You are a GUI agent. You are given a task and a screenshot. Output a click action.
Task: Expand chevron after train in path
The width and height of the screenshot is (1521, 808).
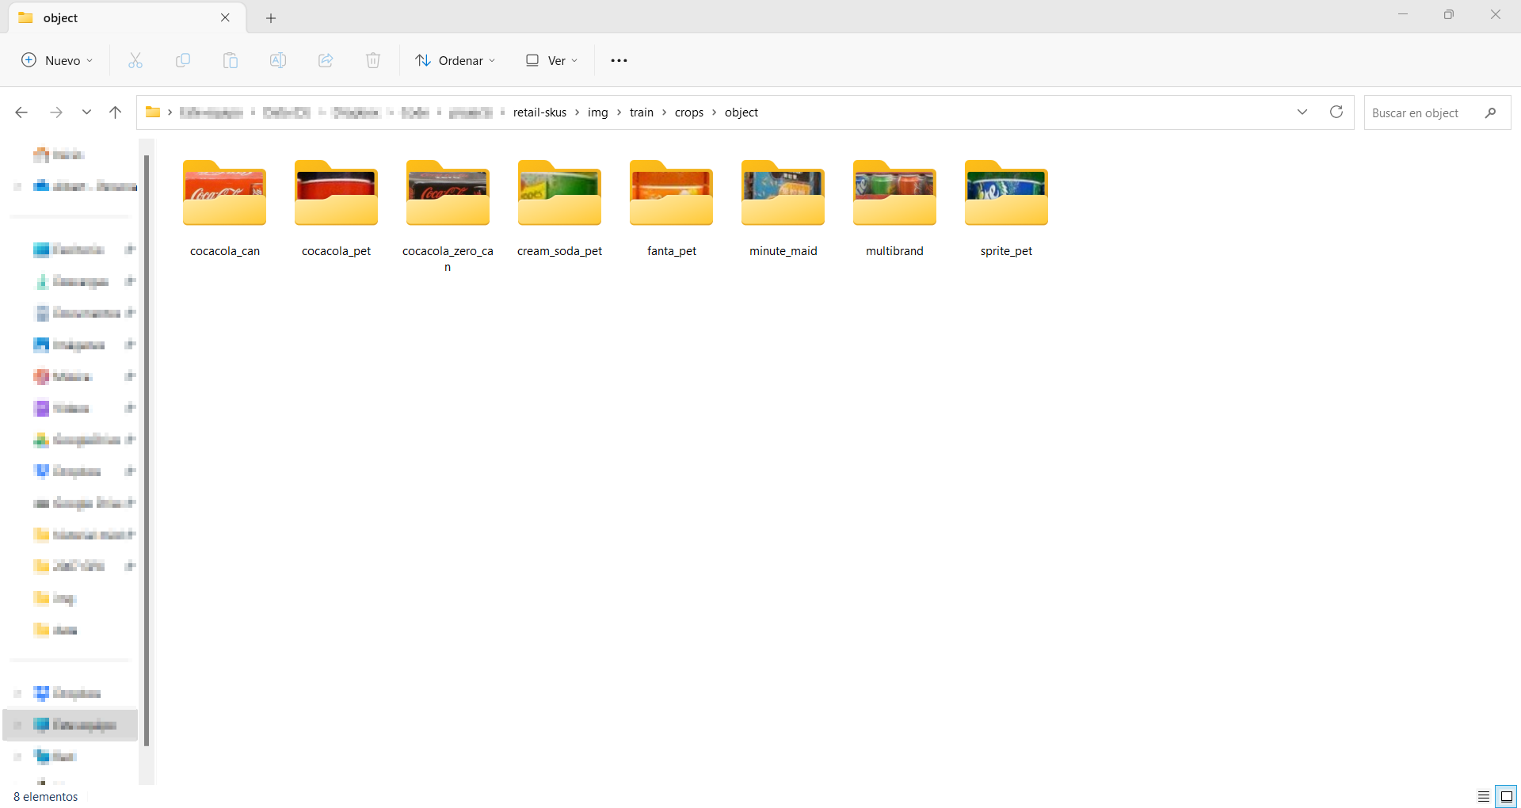pos(665,112)
